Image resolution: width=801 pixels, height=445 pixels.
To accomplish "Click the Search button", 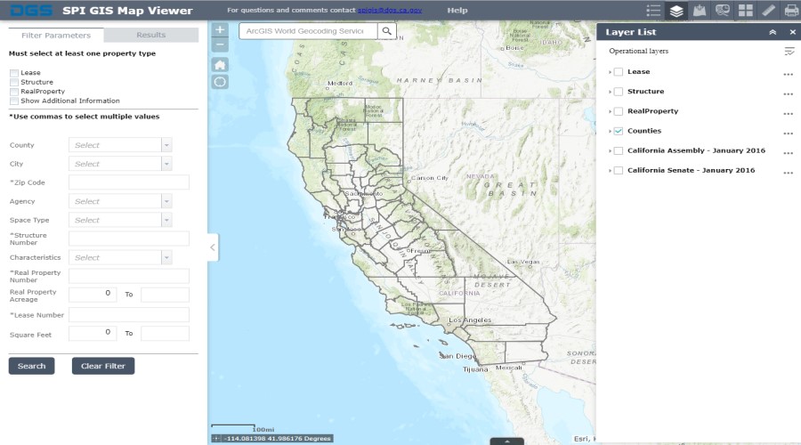I will pos(31,366).
